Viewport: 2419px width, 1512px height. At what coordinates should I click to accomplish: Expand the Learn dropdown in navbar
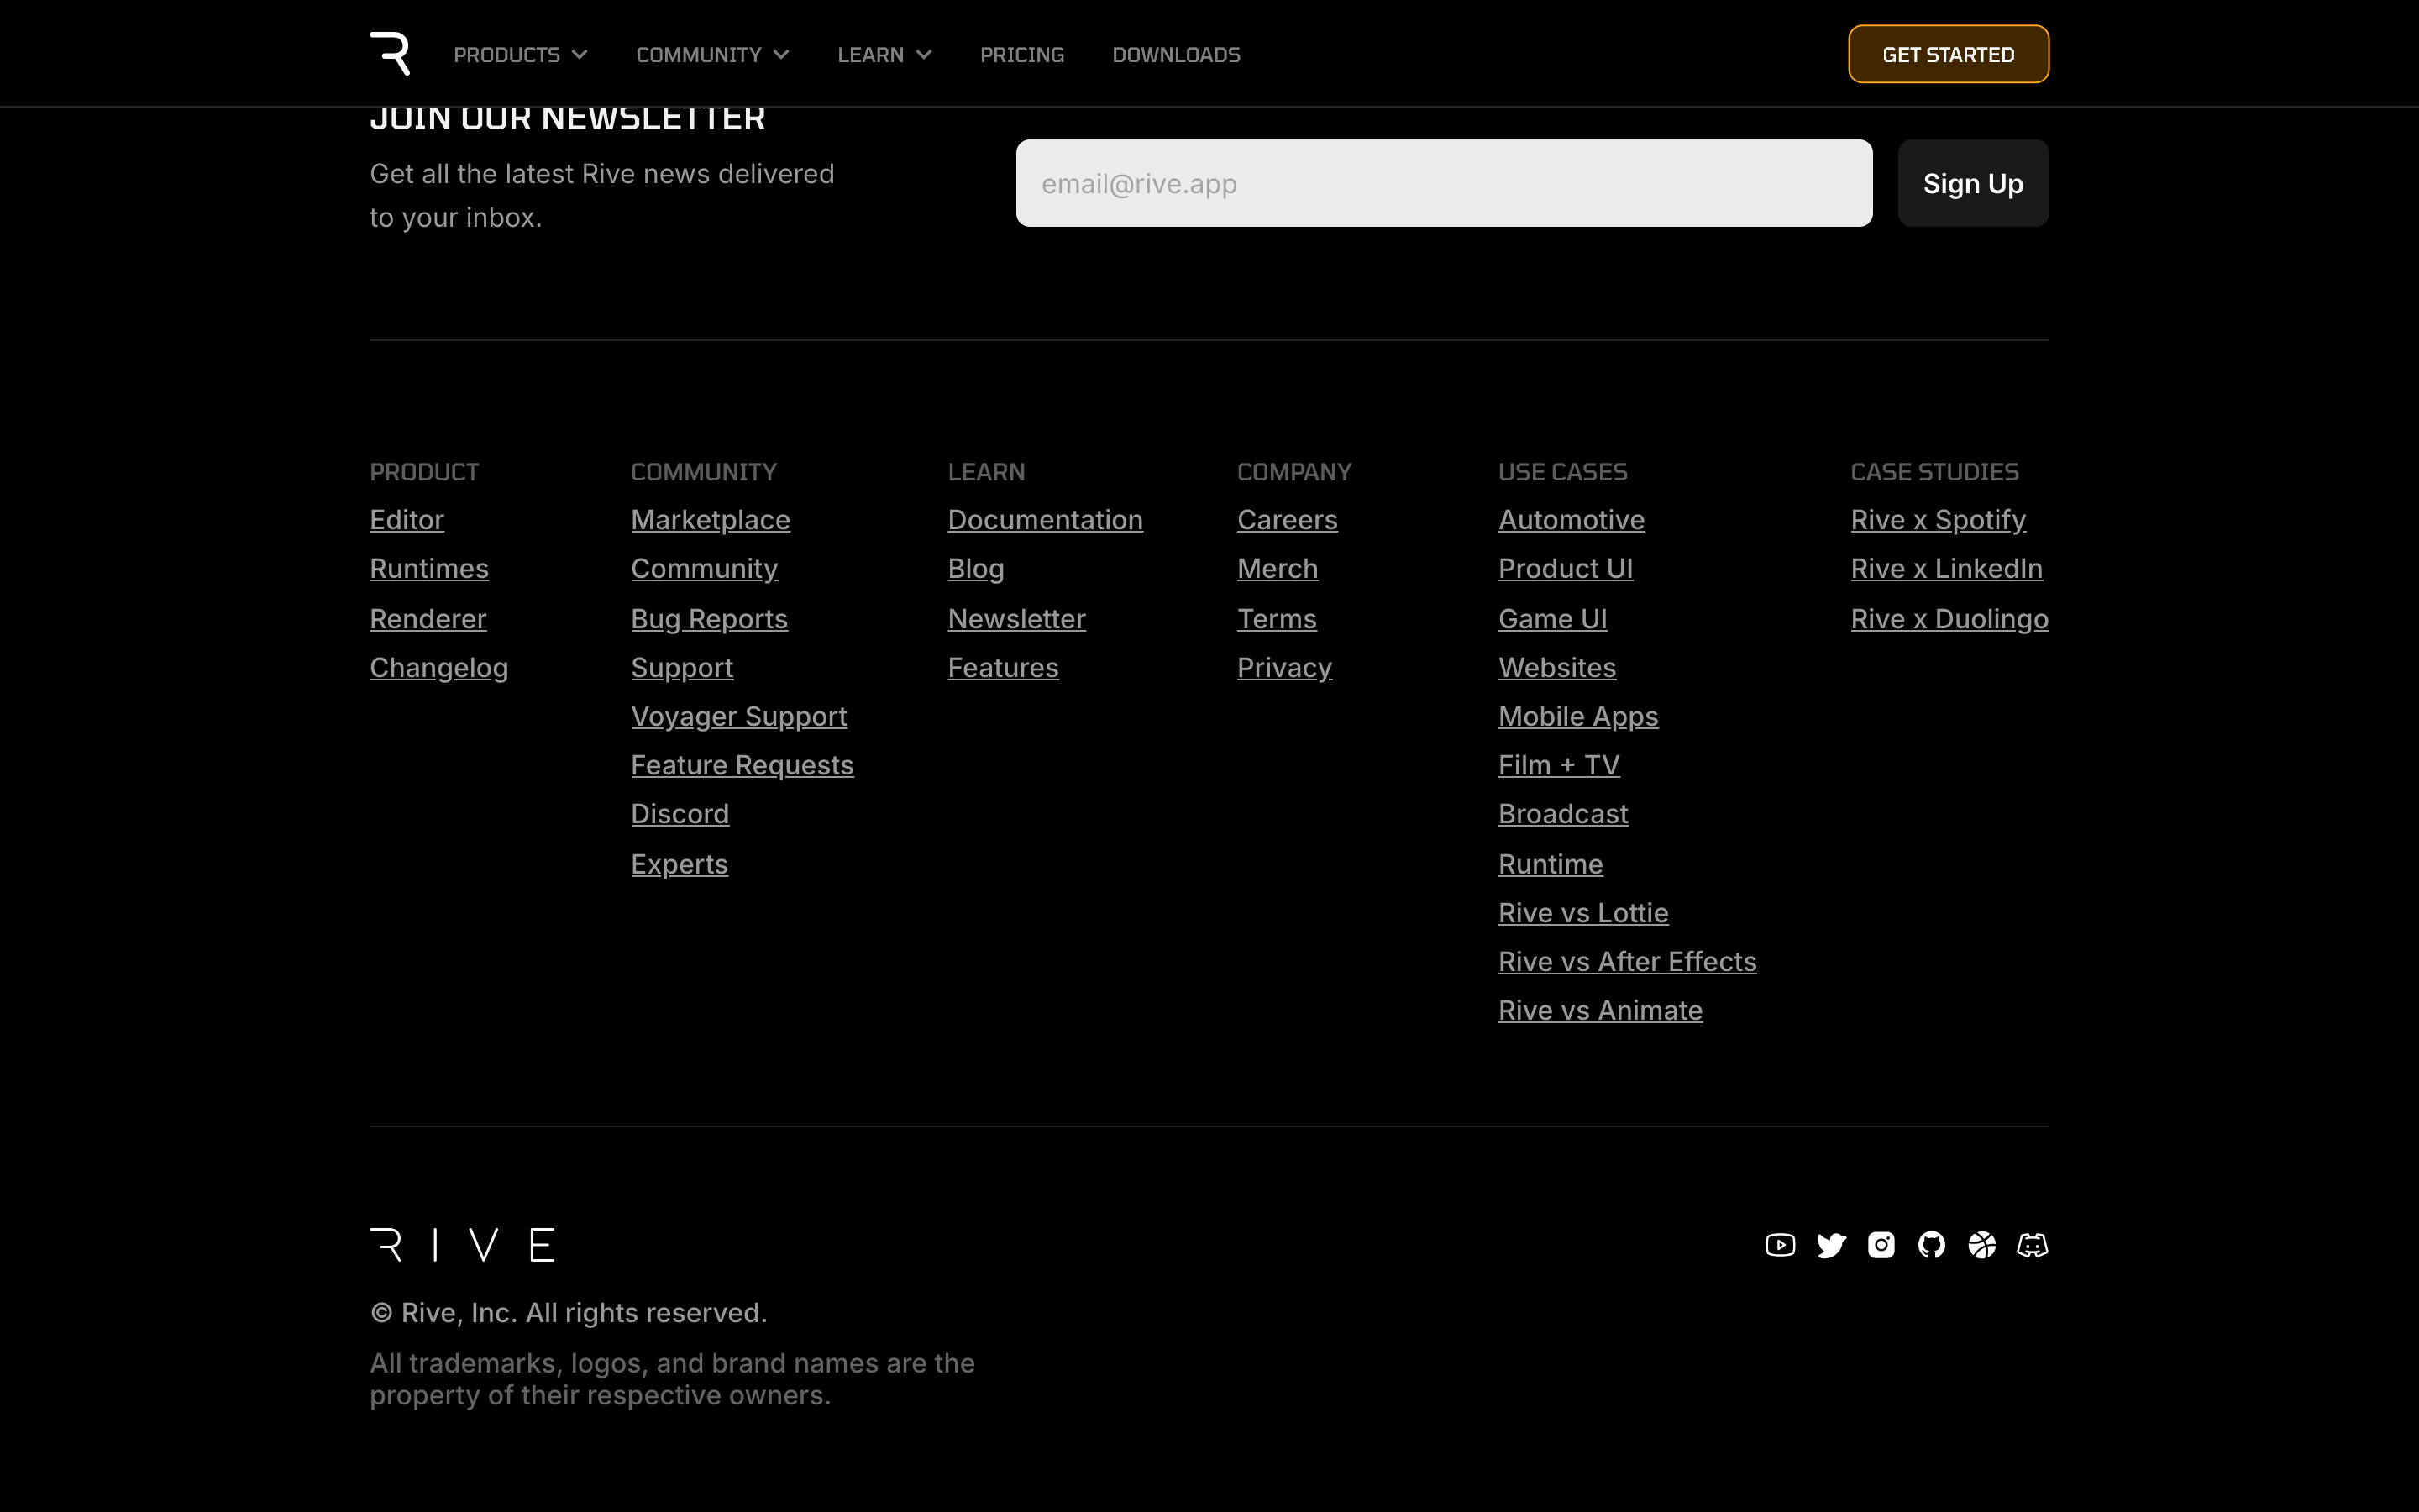click(884, 55)
